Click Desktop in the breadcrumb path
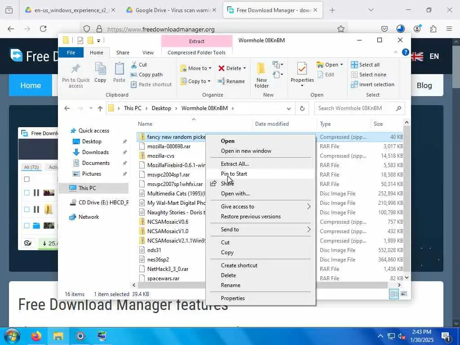460x345 pixels. pos(161,108)
